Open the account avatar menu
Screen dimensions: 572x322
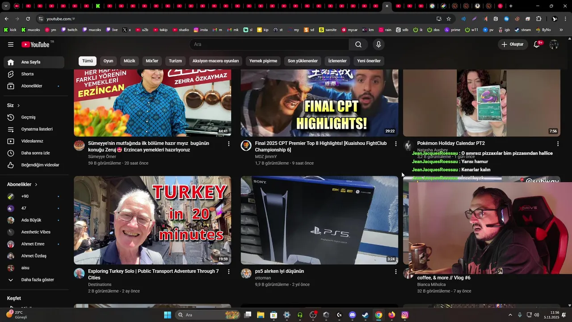(x=554, y=44)
